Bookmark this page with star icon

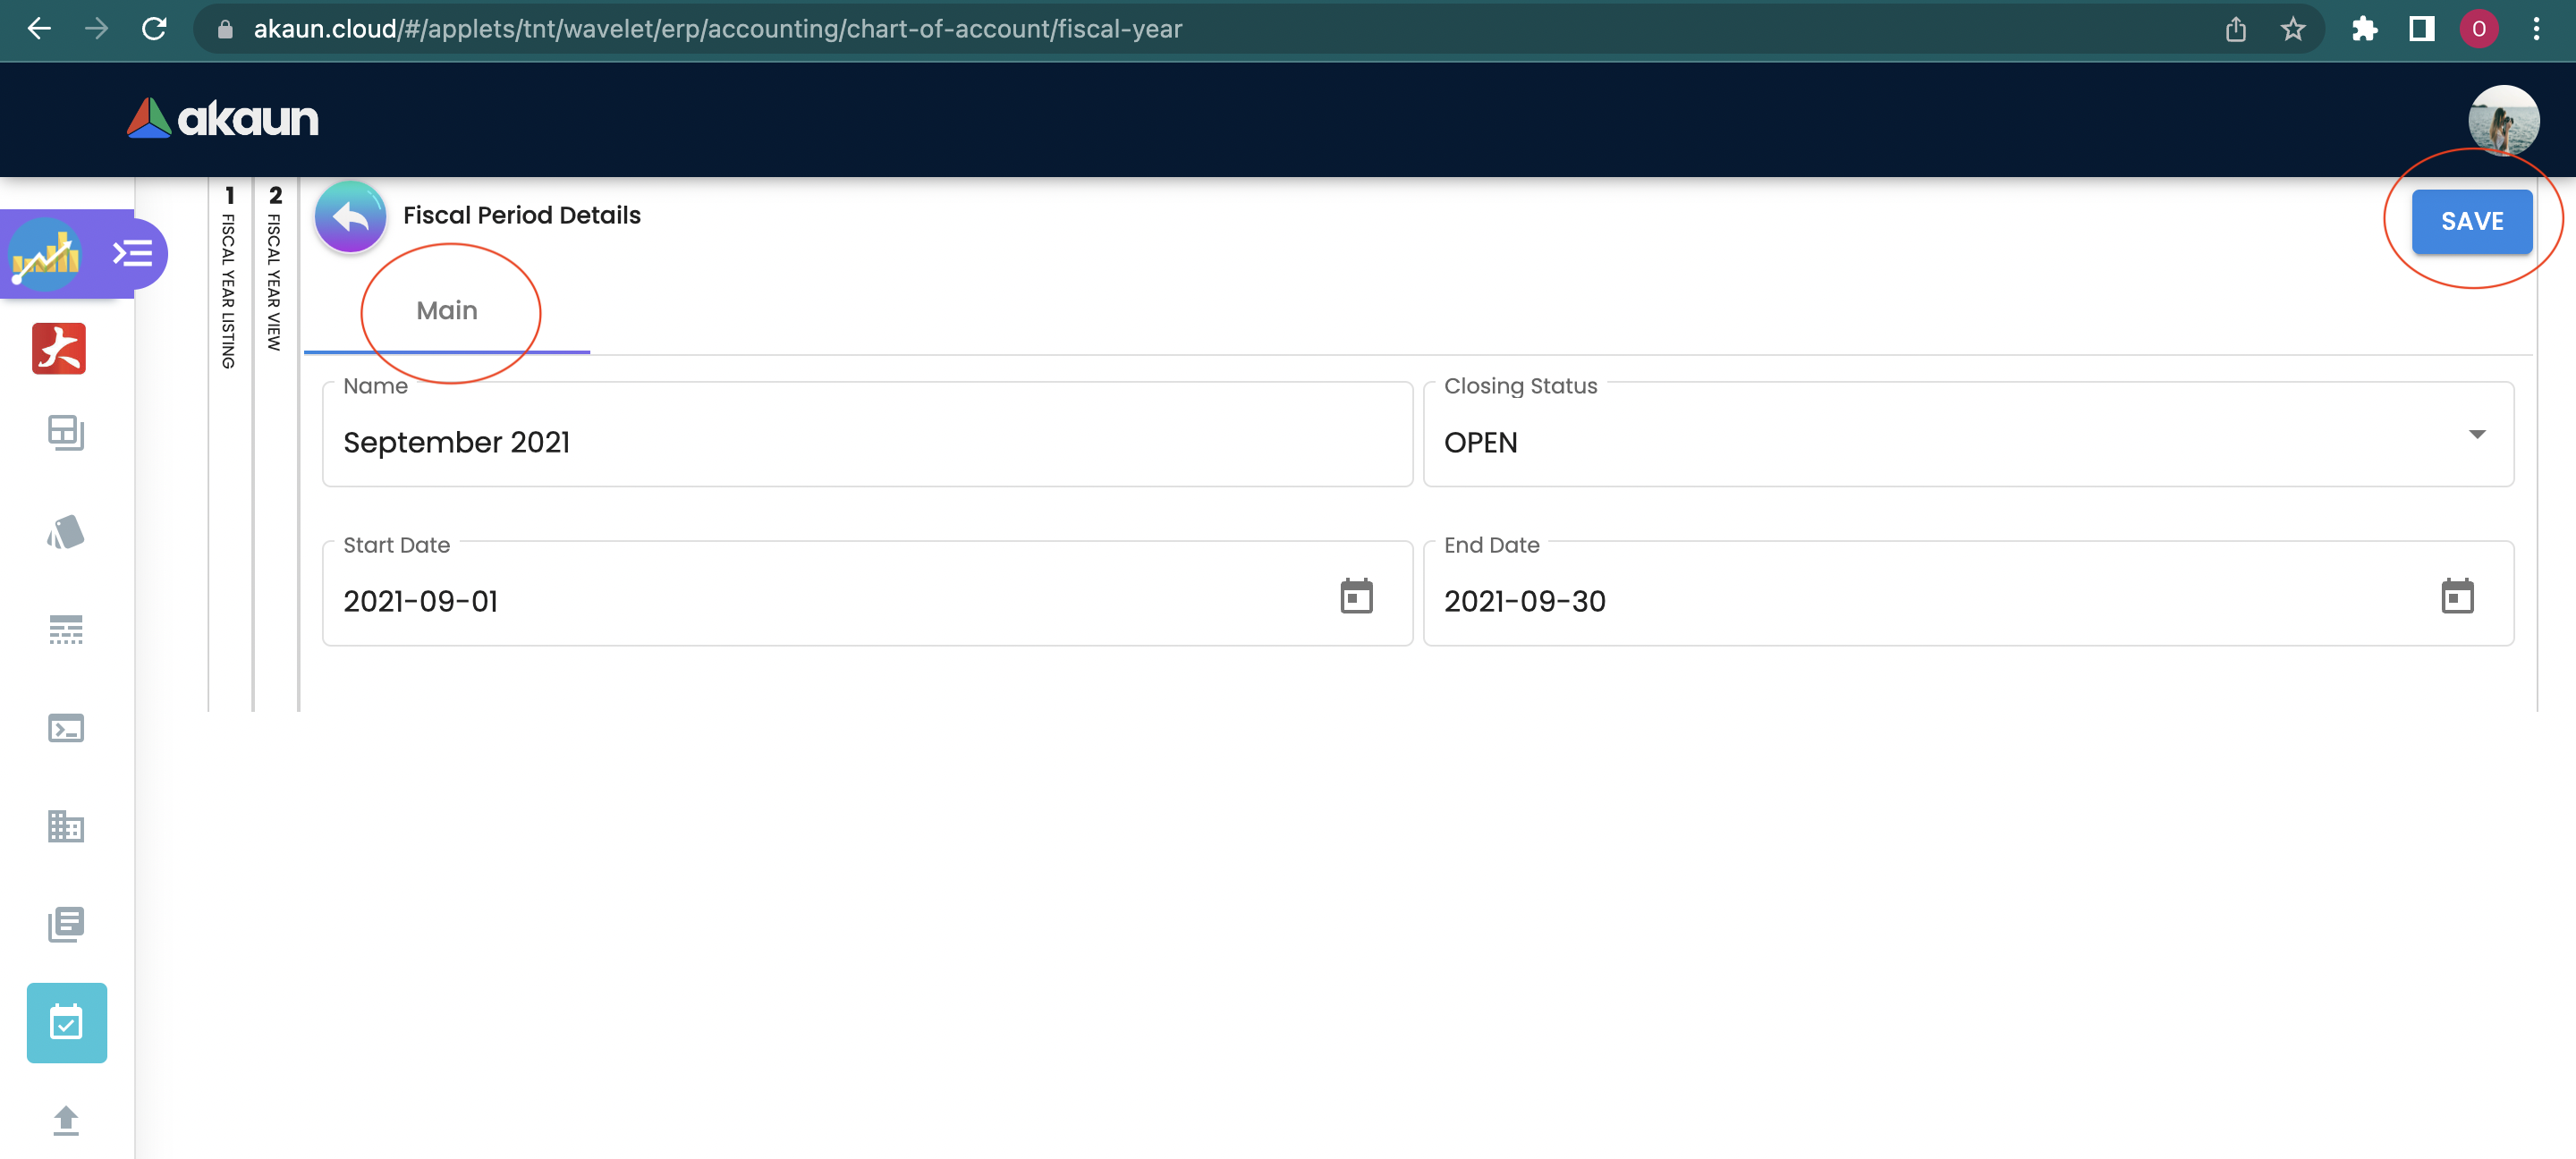[x=2292, y=29]
